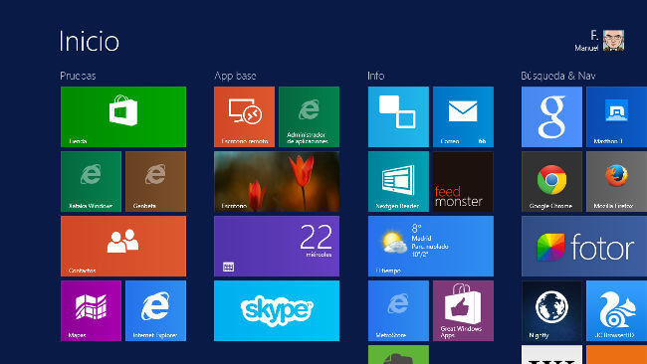
Task: Open the overlapping squares tile in Info
Action: coord(398,116)
